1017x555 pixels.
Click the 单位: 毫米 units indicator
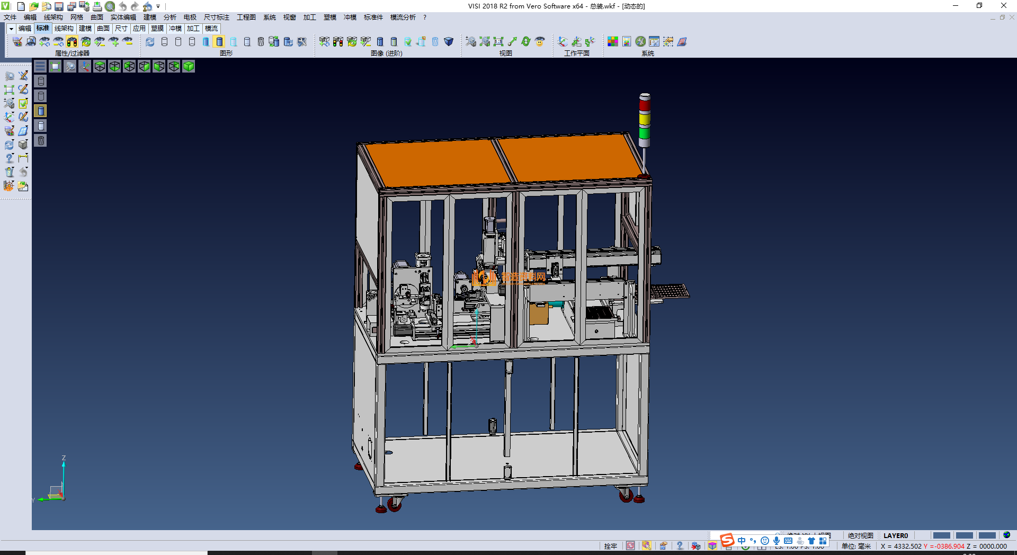(856, 546)
